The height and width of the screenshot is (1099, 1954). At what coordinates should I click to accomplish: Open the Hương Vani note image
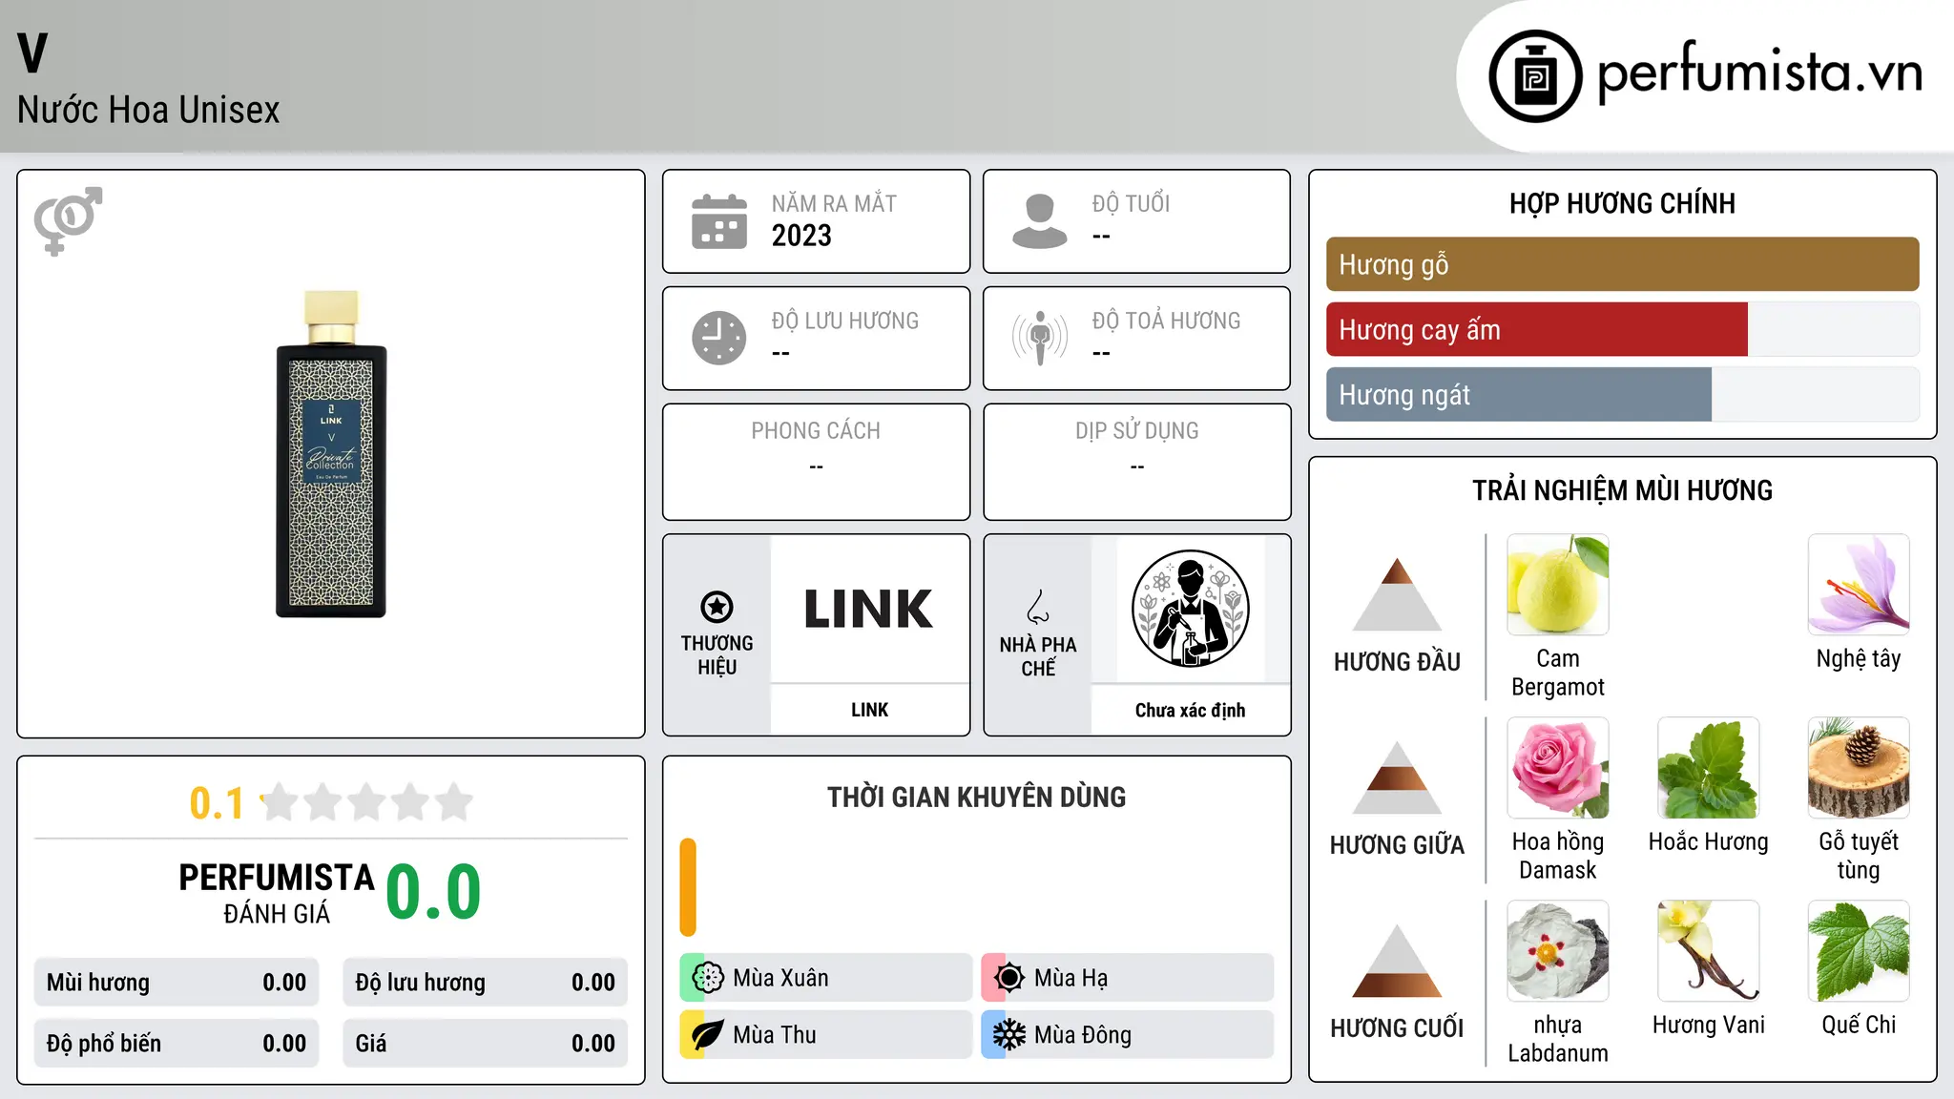pos(1709,951)
